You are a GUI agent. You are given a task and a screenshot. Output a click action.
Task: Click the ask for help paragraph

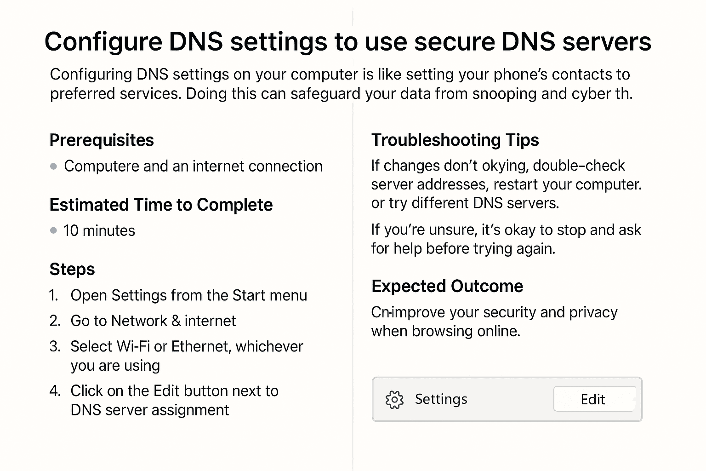(x=506, y=239)
